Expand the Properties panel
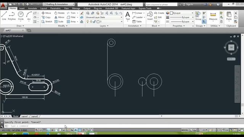The width and height of the screenshot is (244, 137). (x=179, y=26)
